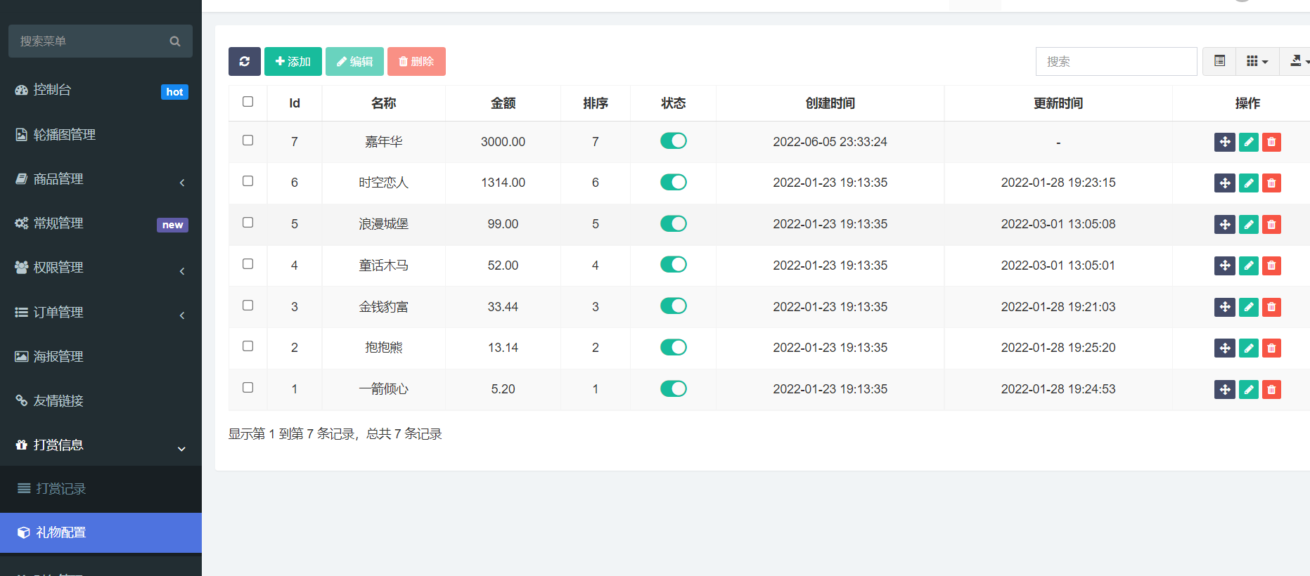Click the drag-move icon for 童话木马 row

coord(1224,266)
